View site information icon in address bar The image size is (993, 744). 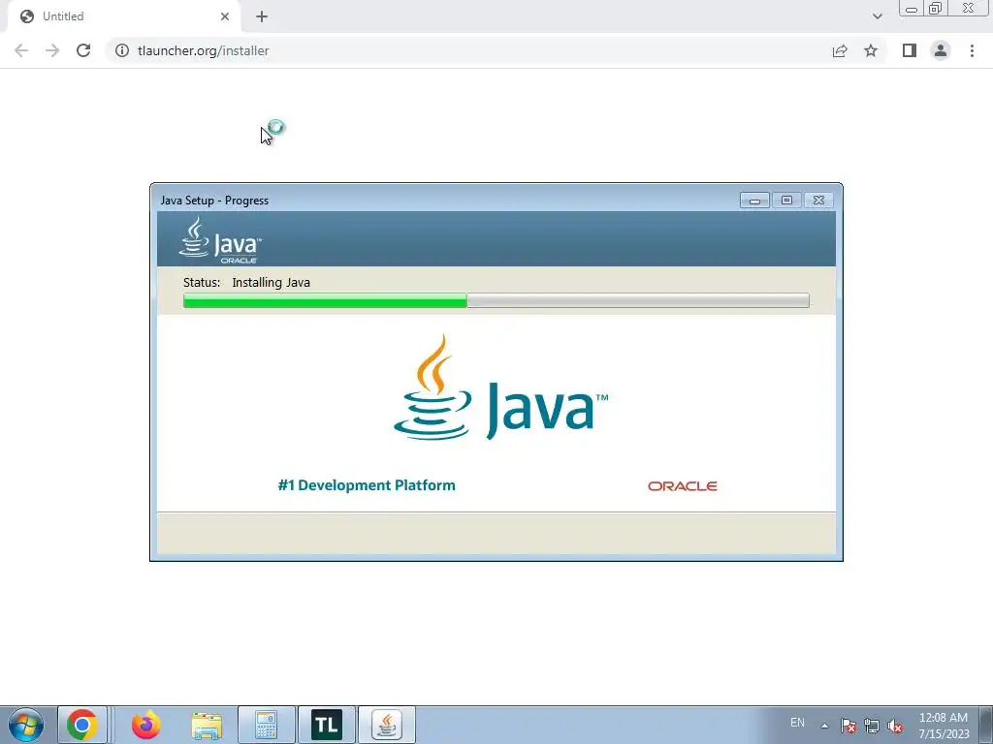pyautogui.click(x=122, y=50)
